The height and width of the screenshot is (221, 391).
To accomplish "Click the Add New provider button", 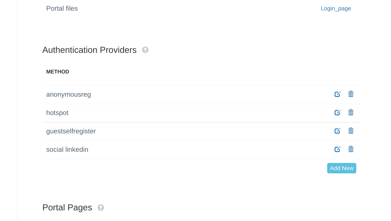I will tap(342, 168).
